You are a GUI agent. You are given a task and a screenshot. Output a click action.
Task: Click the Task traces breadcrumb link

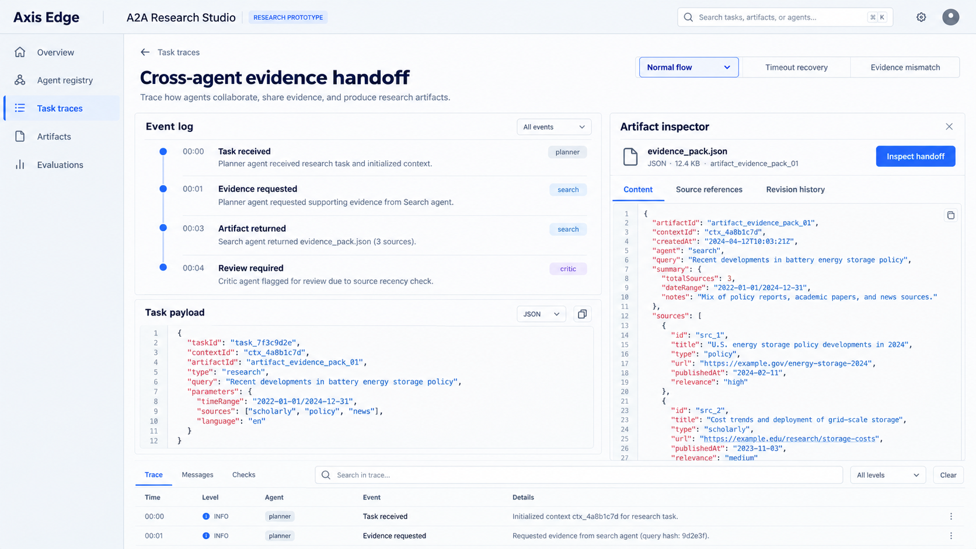(179, 53)
